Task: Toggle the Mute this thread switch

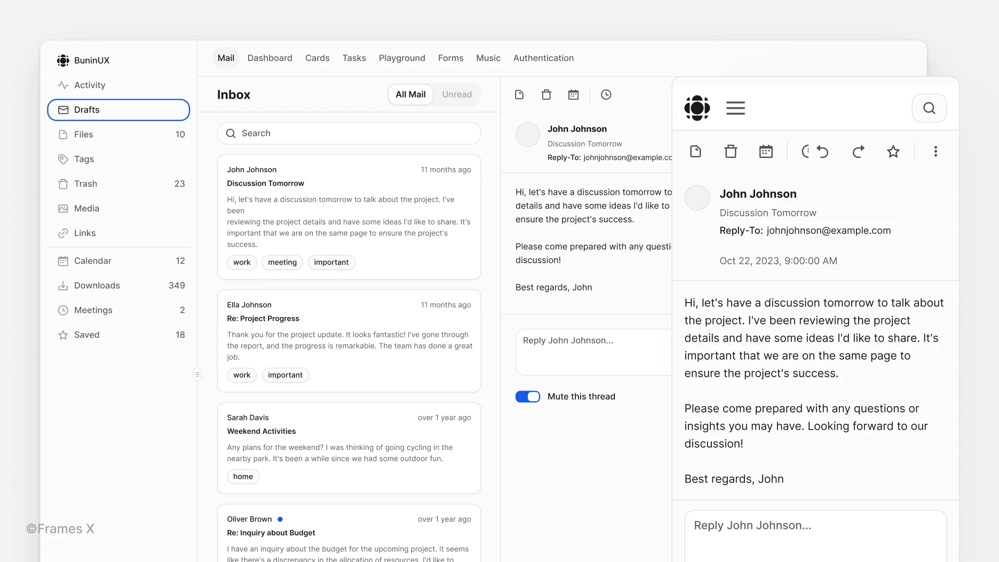Action: [528, 397]
